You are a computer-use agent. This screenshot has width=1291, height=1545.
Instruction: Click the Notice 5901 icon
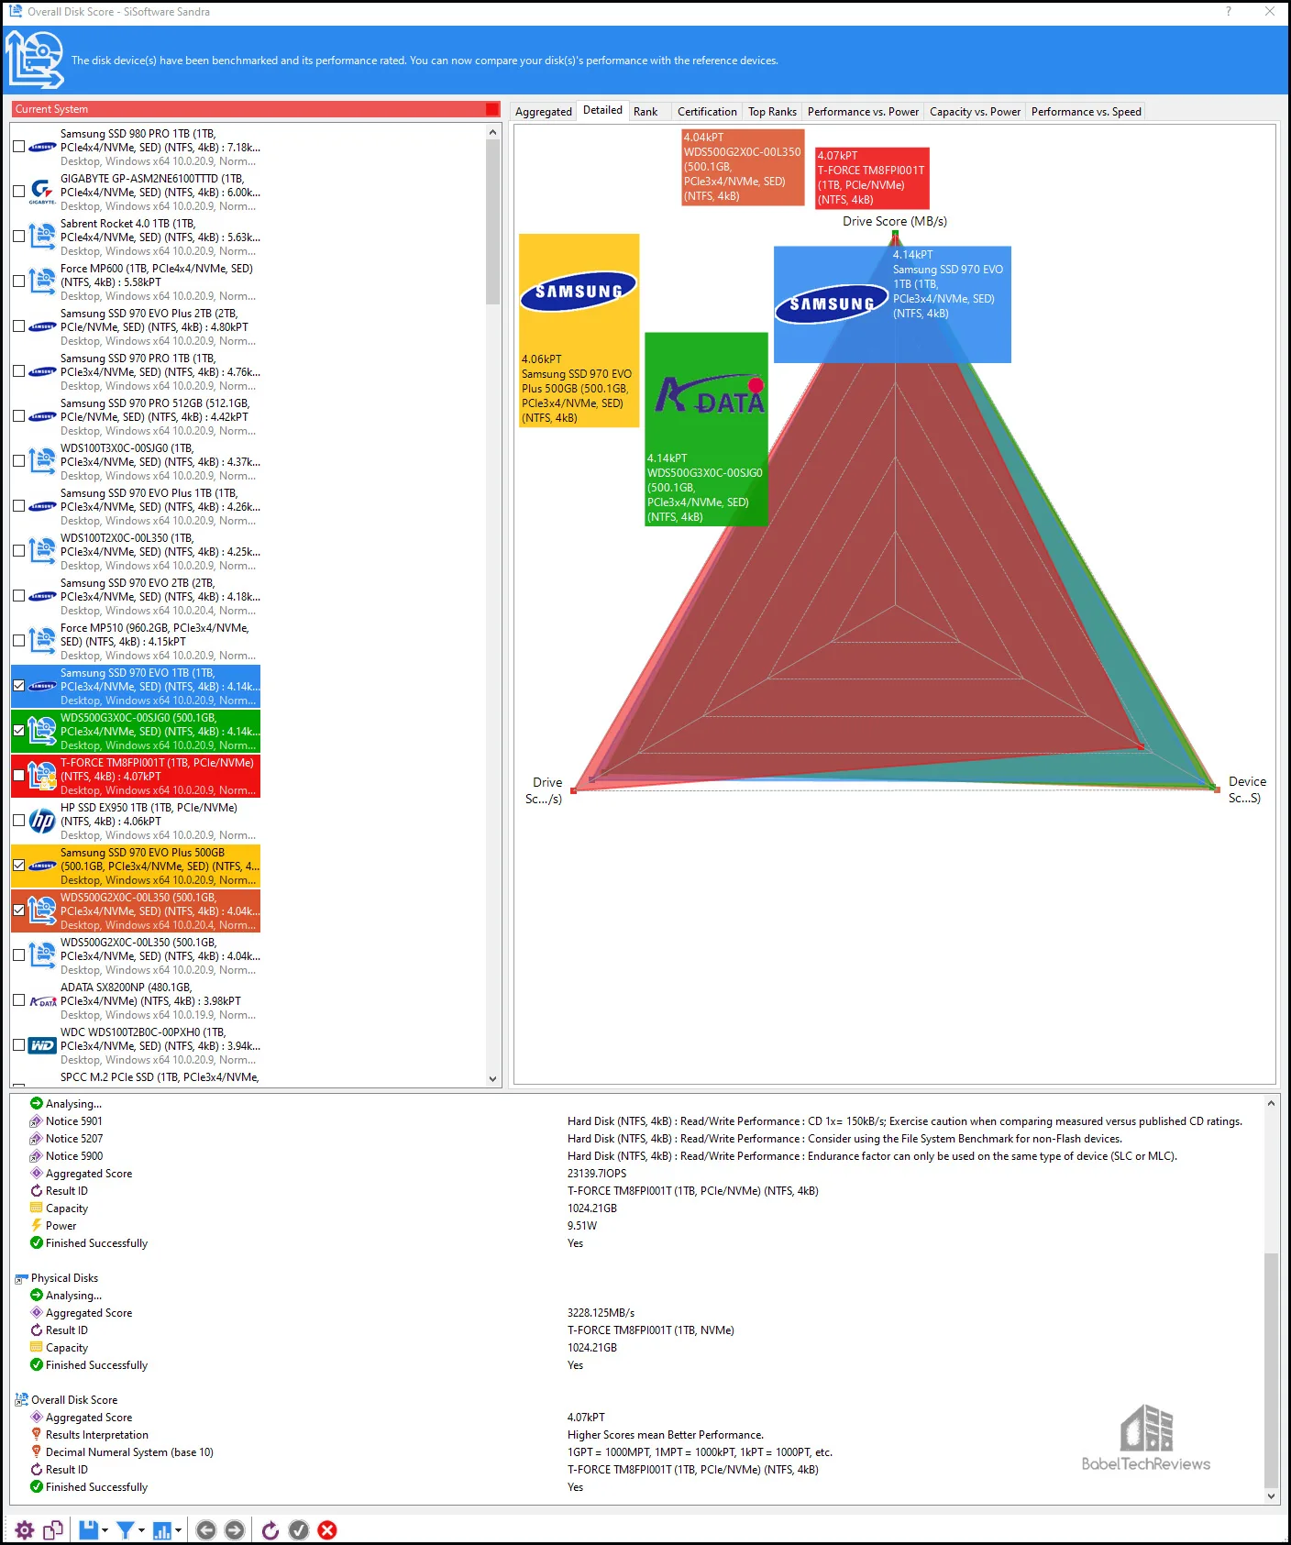pos(37,1121)
